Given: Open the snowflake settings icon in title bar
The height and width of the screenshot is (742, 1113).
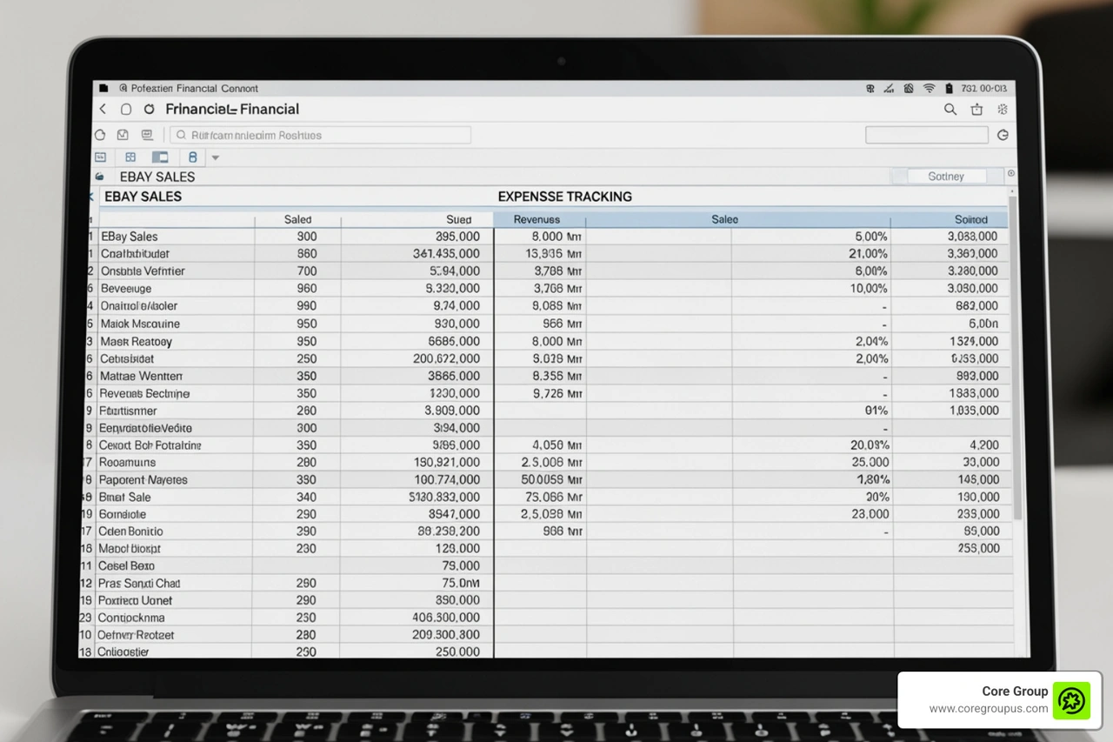Looking at the screenshot, I should 1002,110.
